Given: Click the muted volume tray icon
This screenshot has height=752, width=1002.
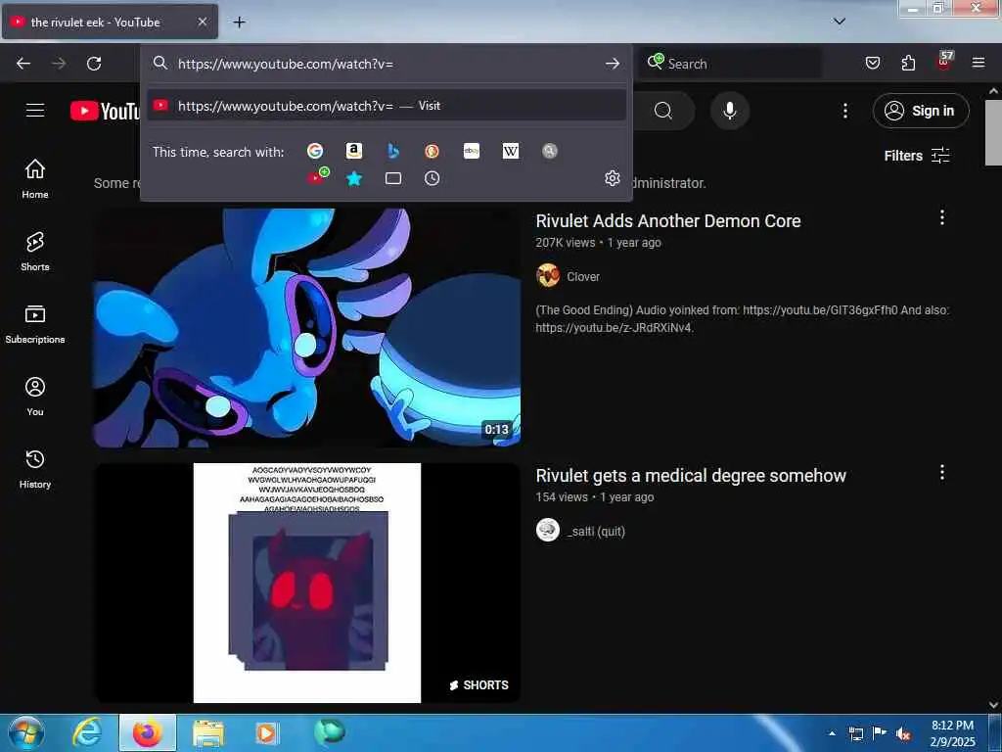Looking at the screenshot, I should (x=902, y=734).
